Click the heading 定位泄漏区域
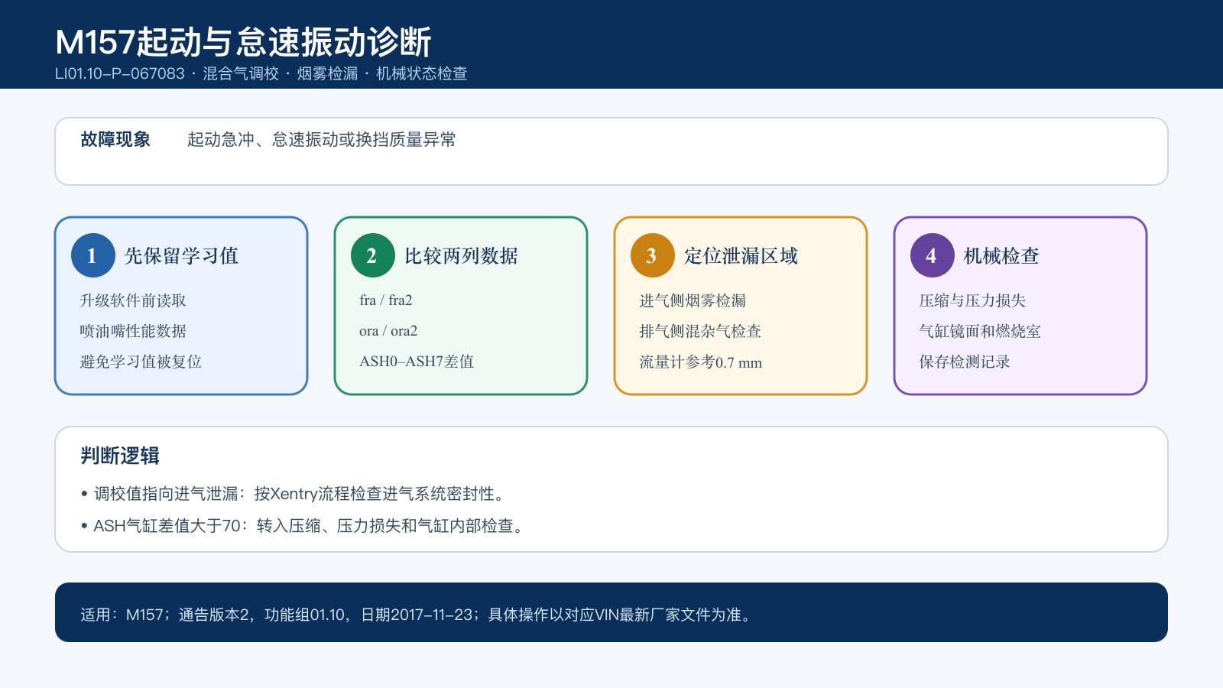1223x688 pixels. (741, 255)
